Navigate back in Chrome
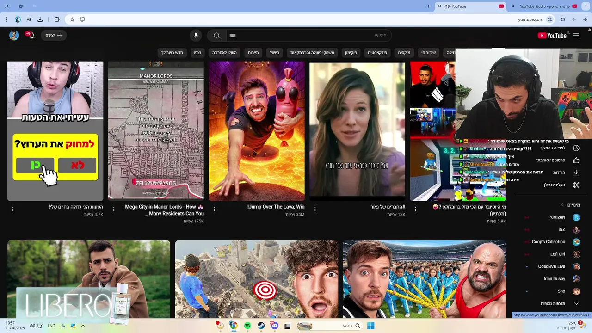 point(585,19)
